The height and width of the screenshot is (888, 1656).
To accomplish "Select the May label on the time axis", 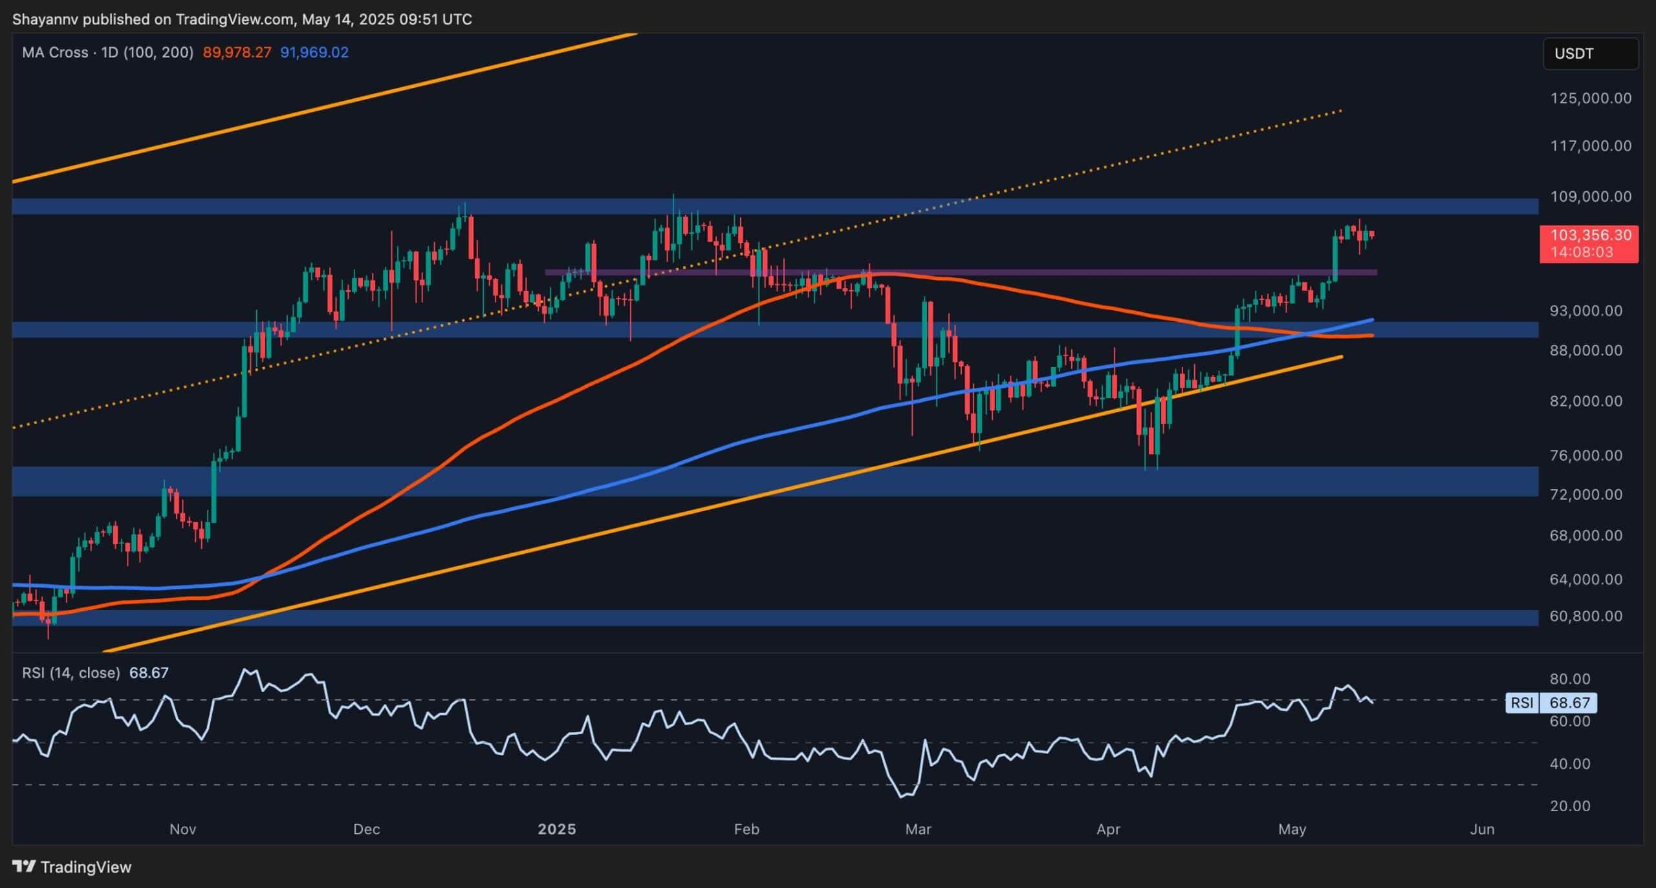I will (1294, 829).
